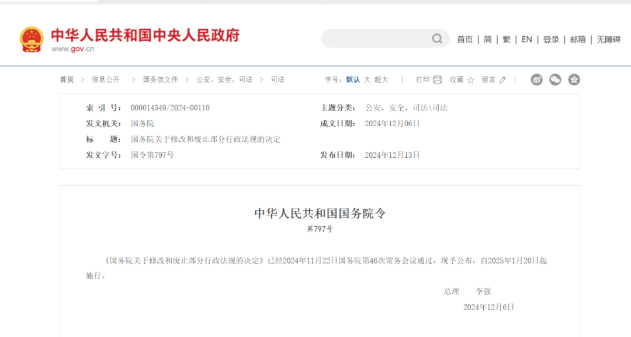Open 首页 in the top navigation
This screenshot has height=337, width=631.
click(465, 39)
